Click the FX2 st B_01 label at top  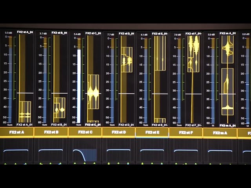[x=59, y=33]
